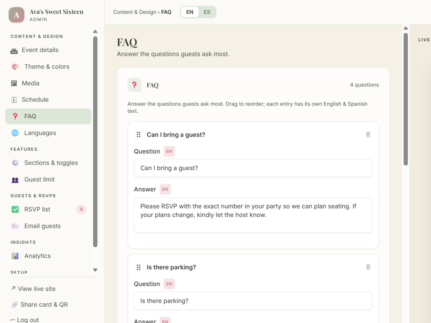Delete the 'Can I bring a guest?' entry
The height and width of the screenshot is (323, 431).
(368, 134)
